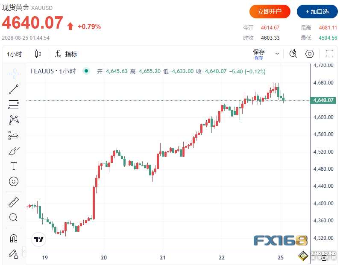The image size is (340, 265).
Task: Click date label 25 on time axis
Action: coord(281,258)
